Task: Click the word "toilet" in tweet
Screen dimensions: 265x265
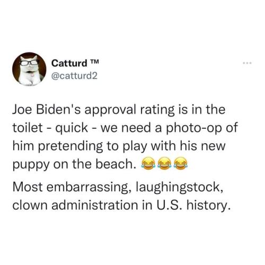Action: [28, 128]
